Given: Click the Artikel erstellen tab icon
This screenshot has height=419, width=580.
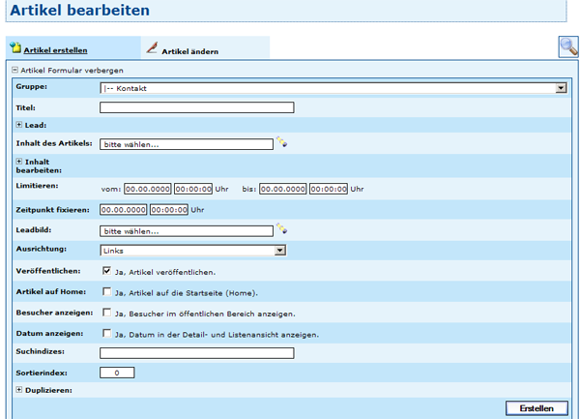Looking at the screenshot, I should [x=15, y=48].
